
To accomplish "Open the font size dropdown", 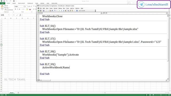I will [27, 6].
